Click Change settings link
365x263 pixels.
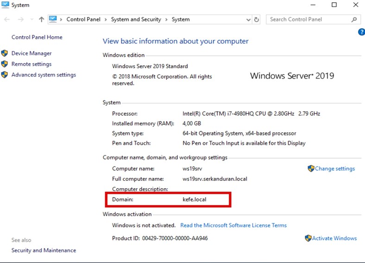tap(335, 168)
